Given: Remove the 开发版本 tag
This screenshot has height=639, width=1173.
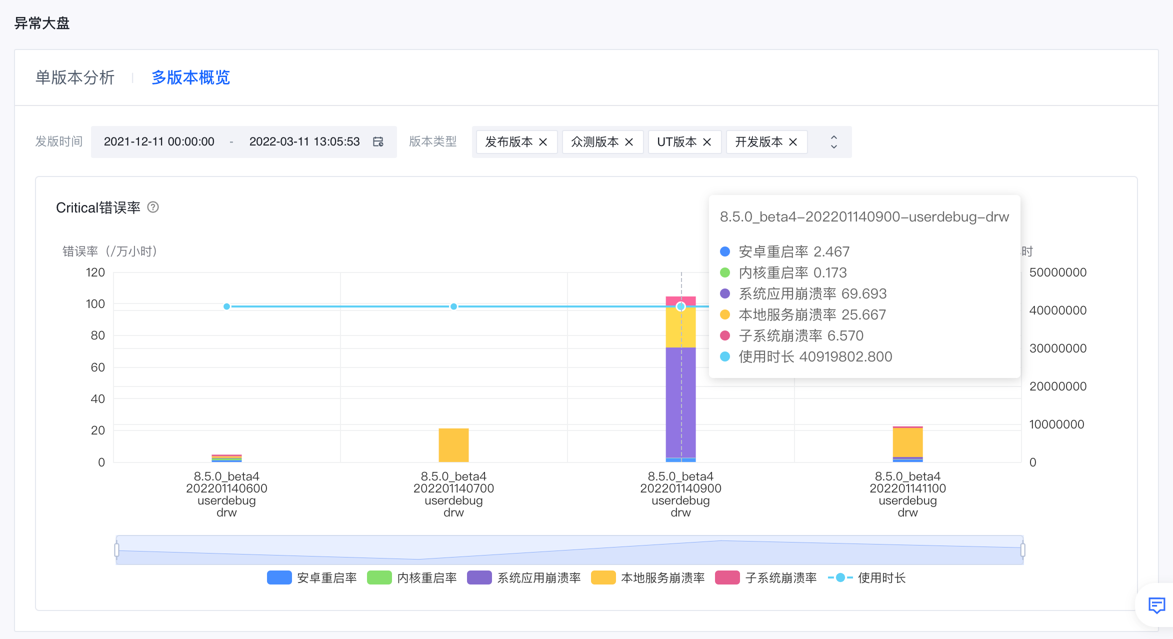Looking at the screenshot, I should tap(793, 142).
